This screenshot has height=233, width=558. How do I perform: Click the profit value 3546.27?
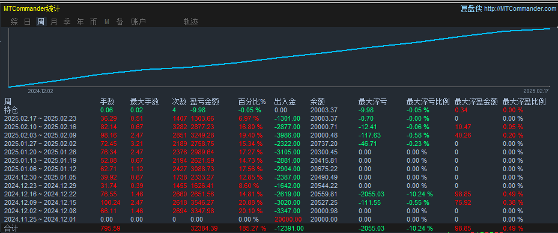click(203, 203)
